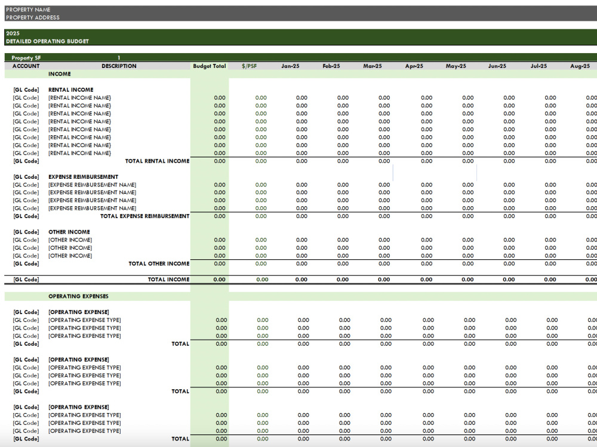Select the OTHER INCOME heading
Image resolution: width=597 pixels, height=447 pixels.
(x=69, y=232)
